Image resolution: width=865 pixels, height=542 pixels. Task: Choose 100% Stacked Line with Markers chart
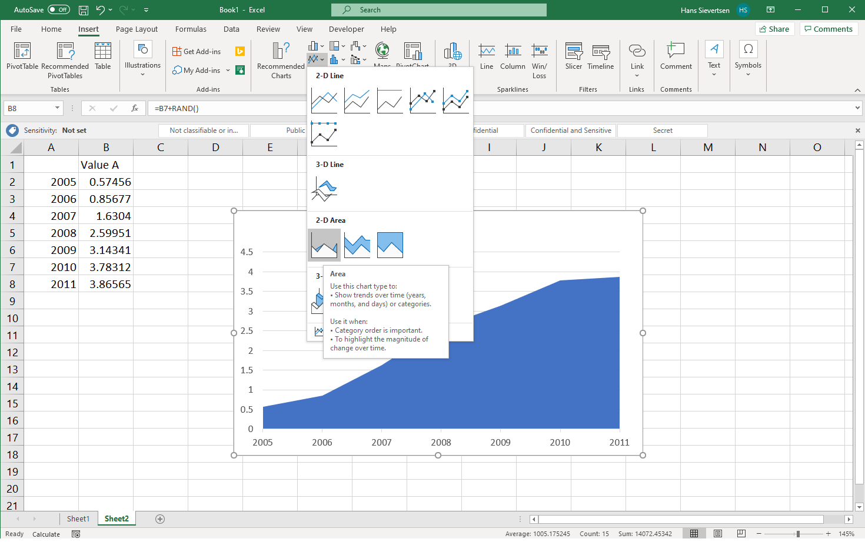click(324, 133)
